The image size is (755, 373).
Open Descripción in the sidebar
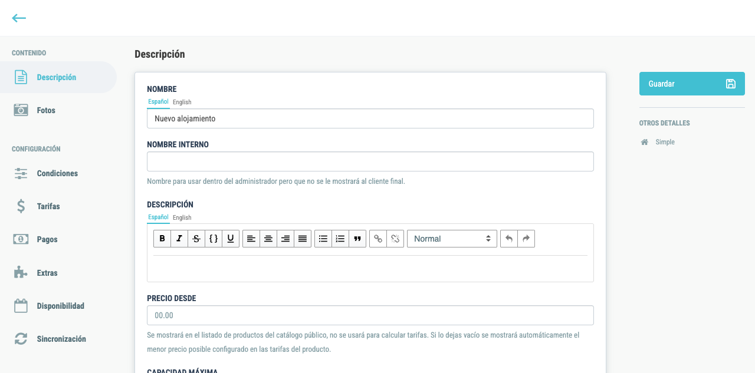click(x=58, y=77)
